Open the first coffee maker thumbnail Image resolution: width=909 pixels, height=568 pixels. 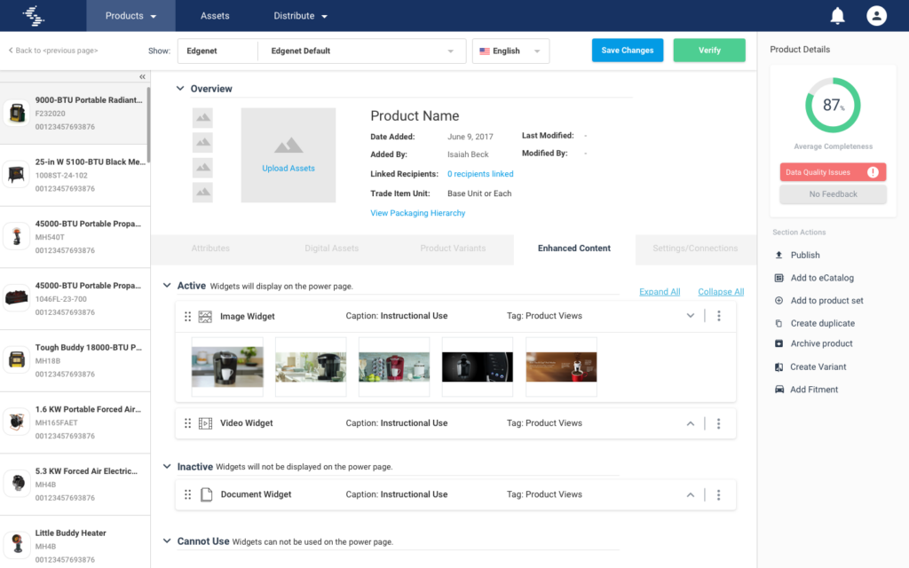tap(227, 367)
